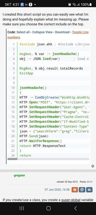Tap the scroll-to-top arrow icon
This screenshot has height=215, width=96.
point(93,166)
